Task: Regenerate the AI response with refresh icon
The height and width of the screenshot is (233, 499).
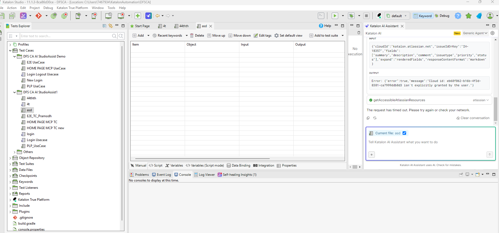Action: [x=375, y=118]
